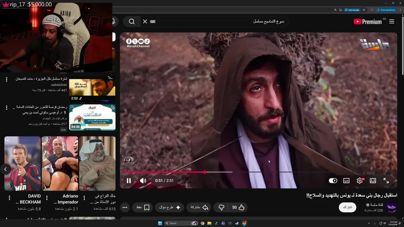Open options for شارة مسلسل ظل الجزيرة video
404x227 pixels.
(7, 80)
